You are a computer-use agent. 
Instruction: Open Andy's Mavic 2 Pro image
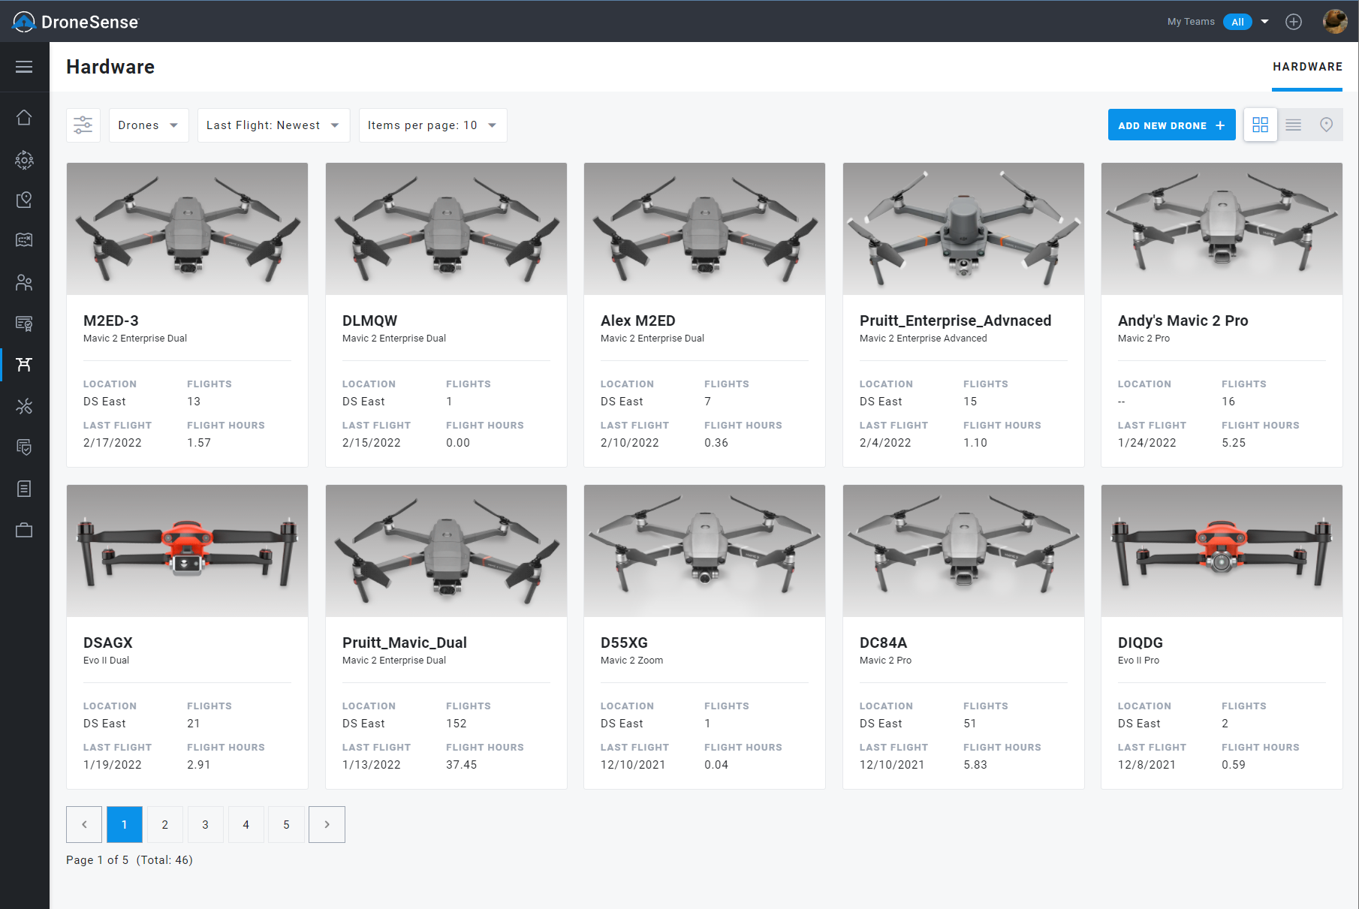(1222, 229)
